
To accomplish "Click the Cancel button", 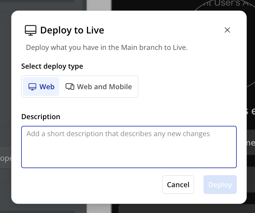I will pyautogui.click(x=178, y=185).
